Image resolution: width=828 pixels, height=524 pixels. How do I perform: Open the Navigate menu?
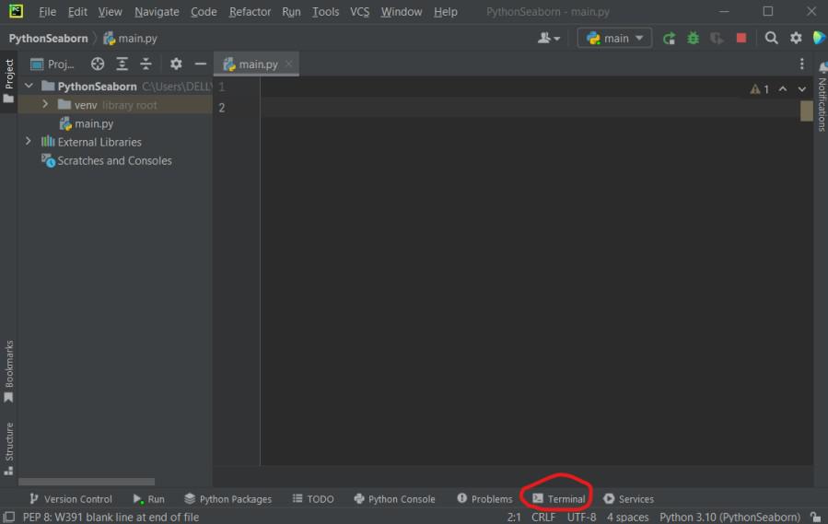click(157, 12)
